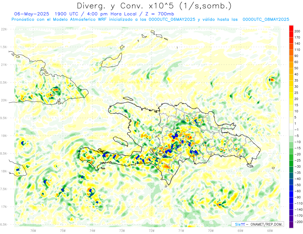Click the positive '25' colorbar label
This screenshot has width=303, height=234.
[x=296, y=93]
